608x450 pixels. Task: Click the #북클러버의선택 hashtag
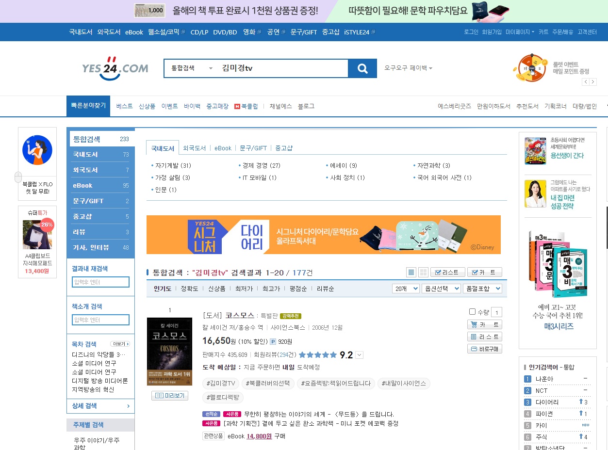[x=268, y=384]
